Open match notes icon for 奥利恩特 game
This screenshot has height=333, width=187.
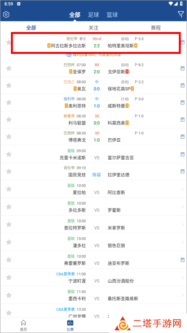point(182,103)
